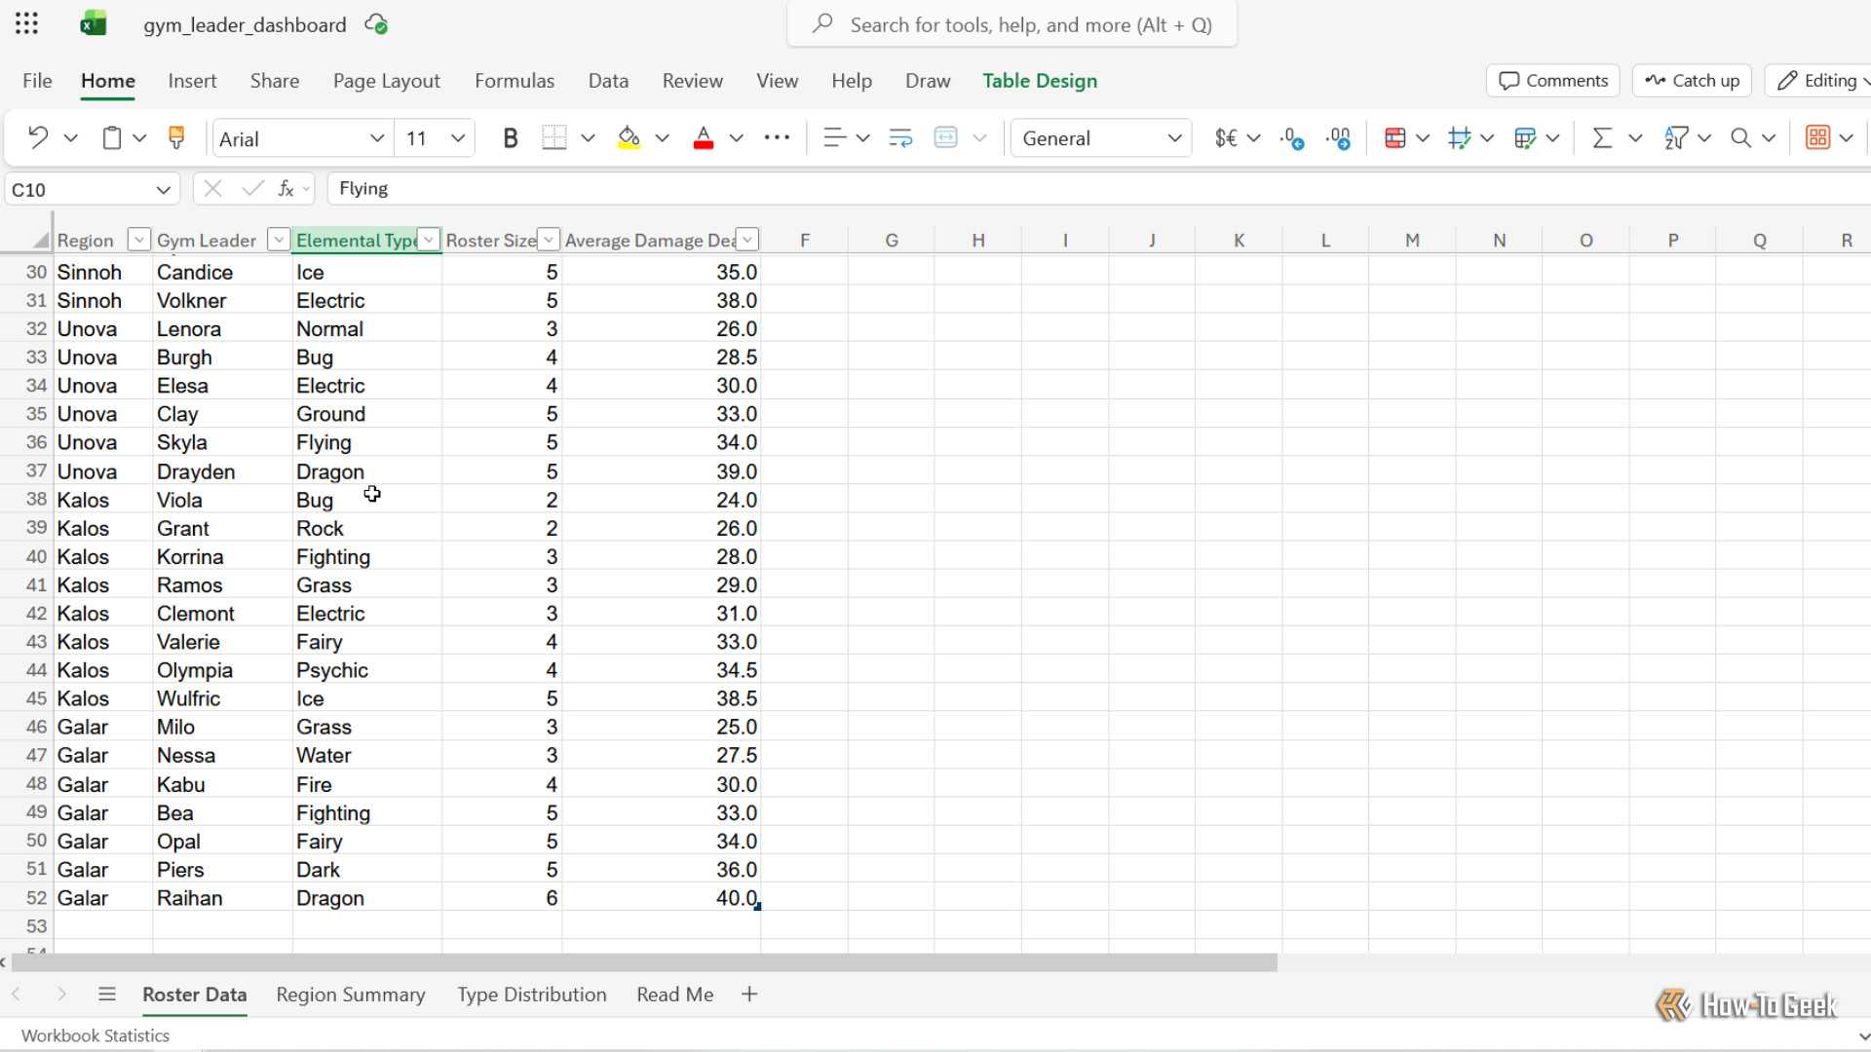Toggle Bold formatting
This screenshot has width=1871, height=1052.
click(510, 138)
